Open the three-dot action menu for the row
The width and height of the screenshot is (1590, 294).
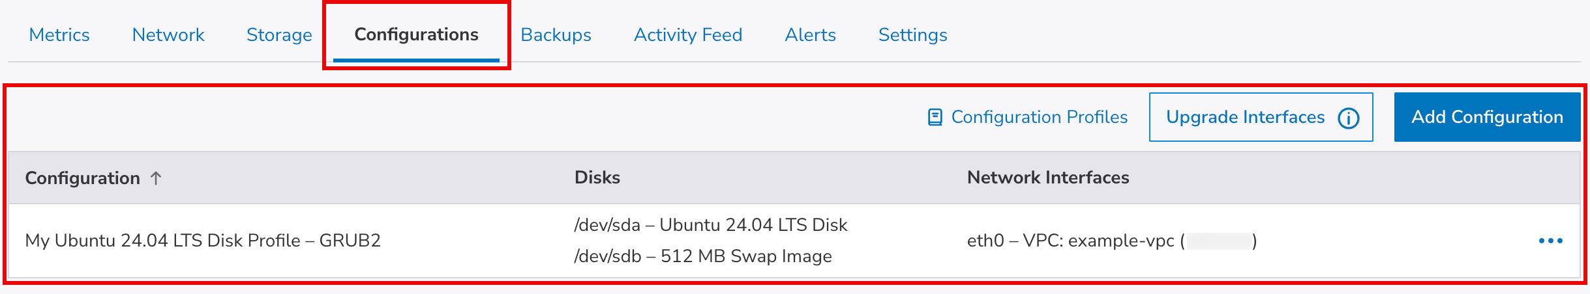click(x=1550, y=241)
